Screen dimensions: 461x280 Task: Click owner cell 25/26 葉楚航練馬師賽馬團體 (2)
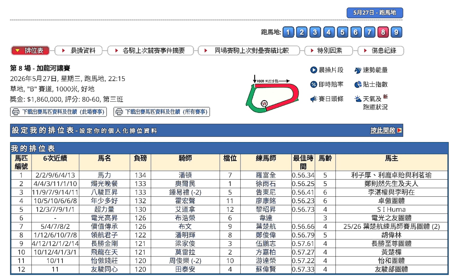392,227
